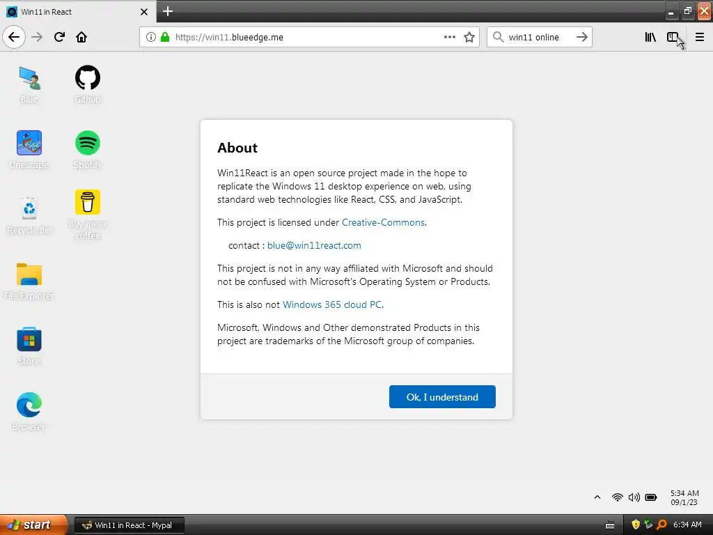Close the Win11 in React tab
The width and height of the screenshot is (713, 535).
coord(144,12)
